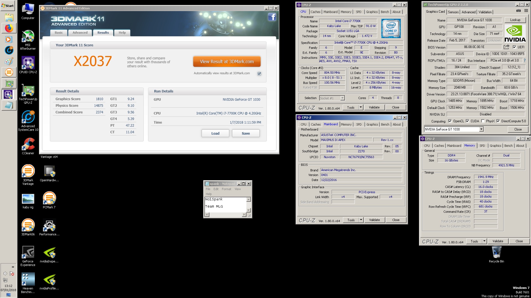Image resolution: width=531 pixels, height=298 pixels.
Task: Click the Load button in Run Details
Action: click(215, 133)
